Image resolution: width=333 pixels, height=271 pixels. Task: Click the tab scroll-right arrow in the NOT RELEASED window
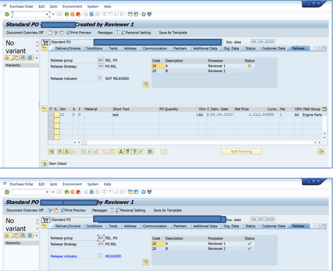click(x=320, y=48)
